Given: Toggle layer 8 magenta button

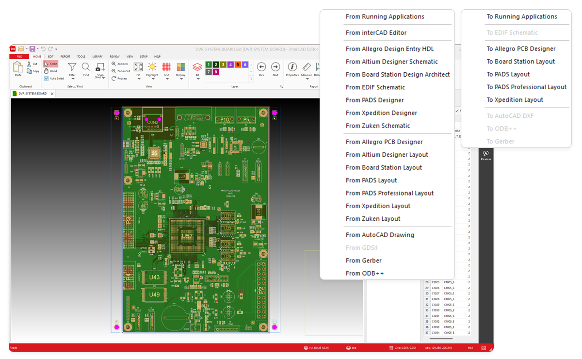Looking at the screenshot, I should pos(216,72).
